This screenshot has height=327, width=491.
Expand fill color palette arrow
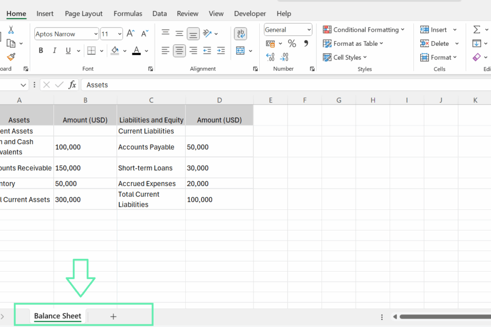[x=125, y=51]
